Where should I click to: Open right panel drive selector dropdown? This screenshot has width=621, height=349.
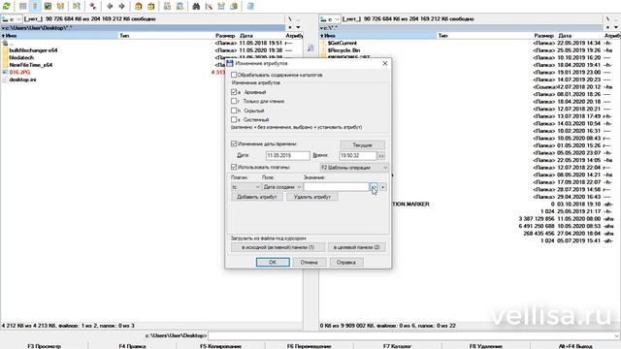pyautogui.click(x=330, y=19)
